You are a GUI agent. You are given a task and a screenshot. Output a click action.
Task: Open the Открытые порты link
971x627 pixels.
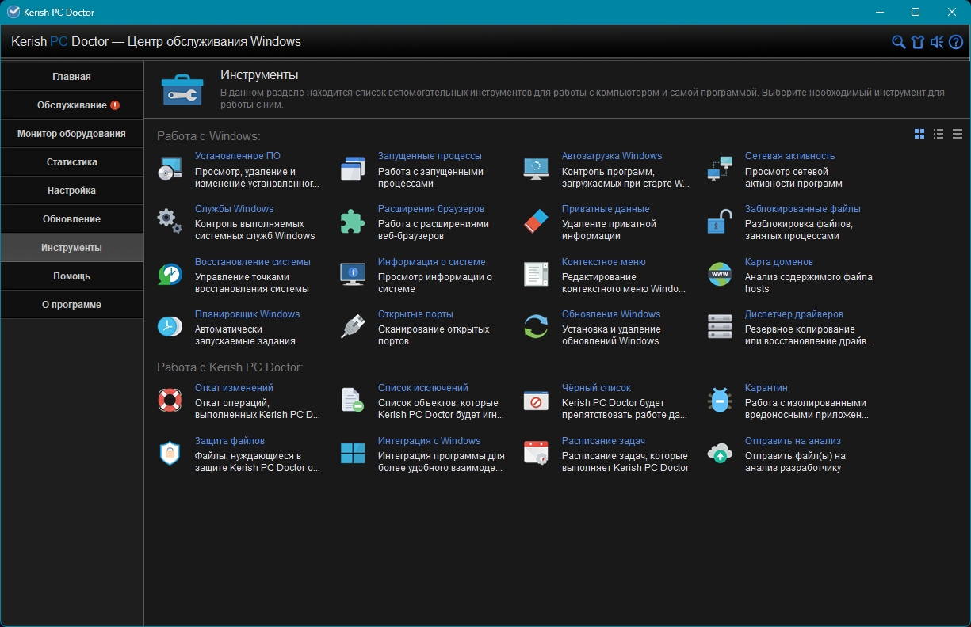[x=415, y=314]
